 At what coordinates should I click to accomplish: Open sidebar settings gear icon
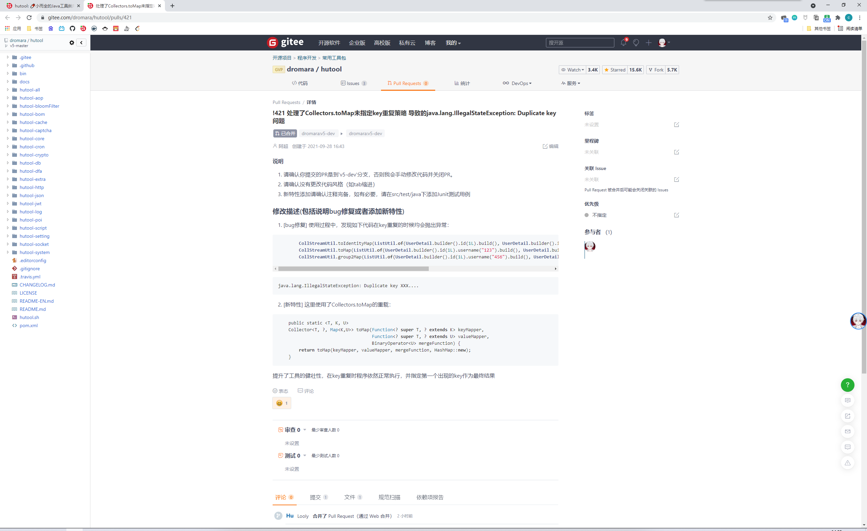click(x=72, y=43)
